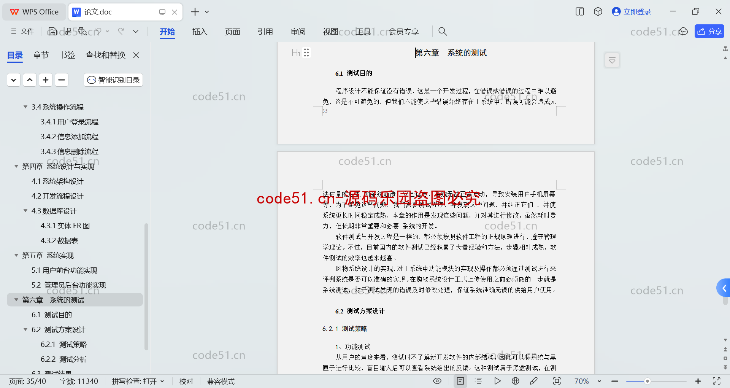The image size is (730, 388).
Task: Click the 校对 proofreading button
Action: pos(186,381)
